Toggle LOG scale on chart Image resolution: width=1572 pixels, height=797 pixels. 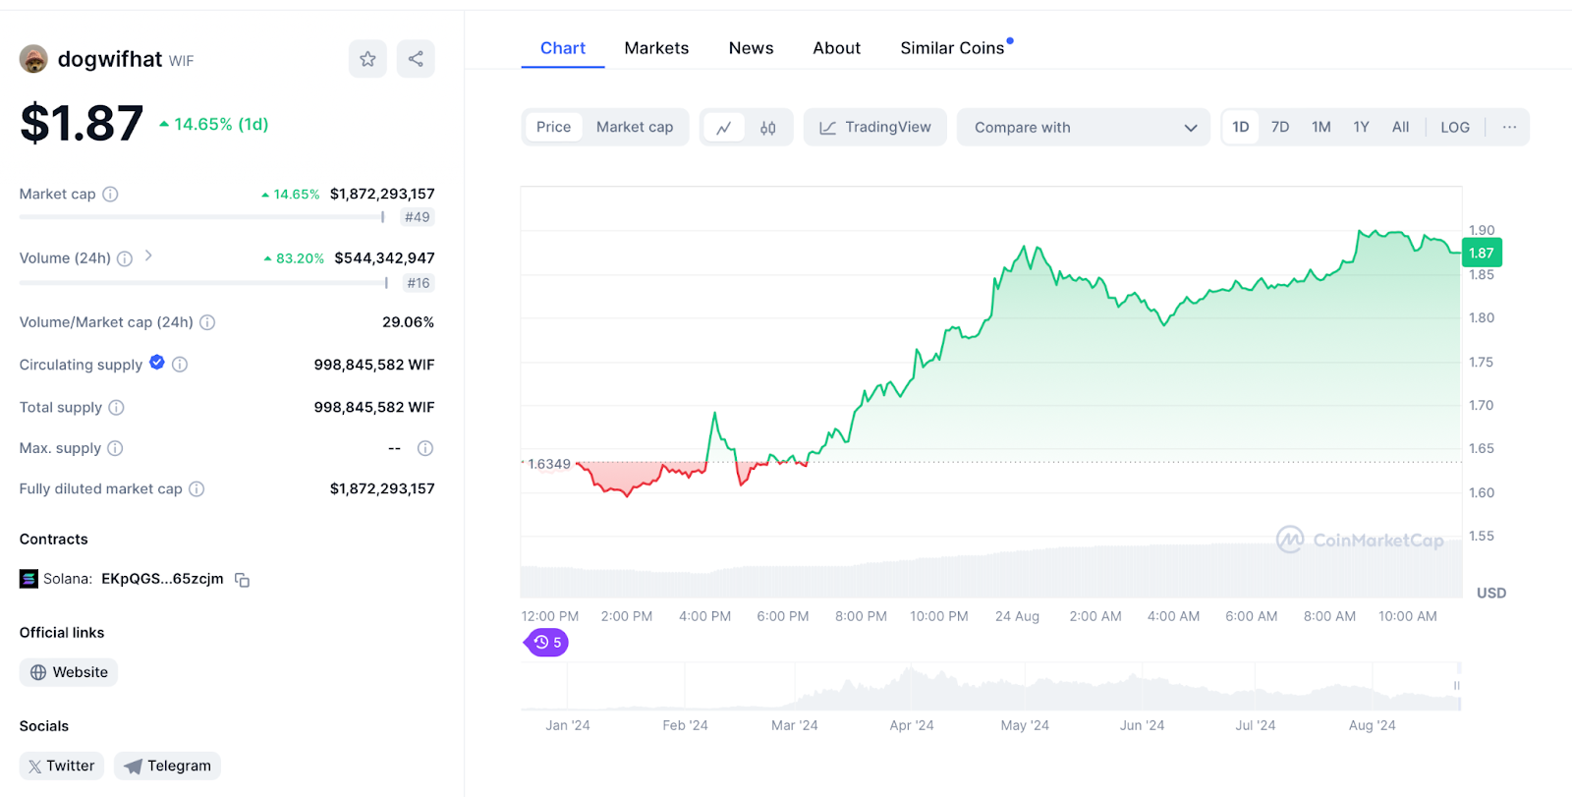point(1455,127)
